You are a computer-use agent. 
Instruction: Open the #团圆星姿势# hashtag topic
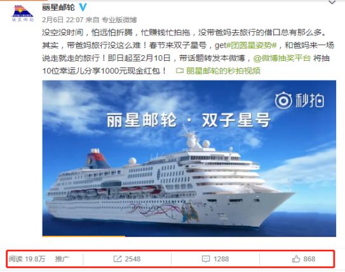[x=251, y=45]
